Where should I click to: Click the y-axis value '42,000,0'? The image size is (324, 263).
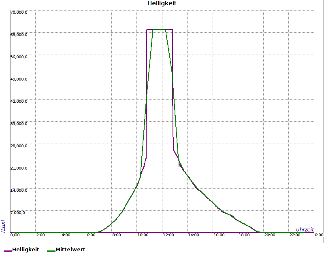click(19, 102)
